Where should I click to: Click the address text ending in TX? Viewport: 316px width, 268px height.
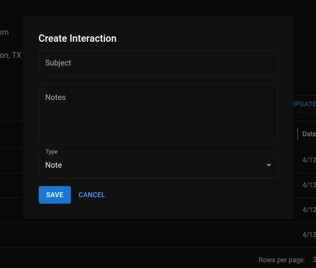11,55
